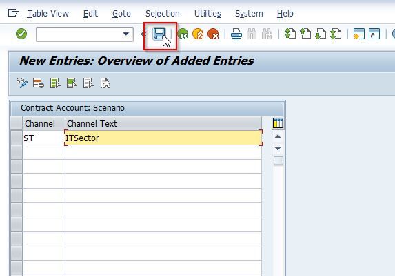Click the Find binoculars icon
This screenshot has height=276, width=395.
(x=252, y=34)
